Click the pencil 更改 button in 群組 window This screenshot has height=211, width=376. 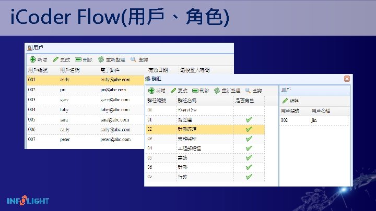[x=179, y=91]
